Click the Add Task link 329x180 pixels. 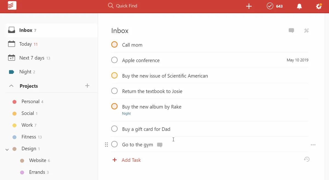(x=131, y=160)
